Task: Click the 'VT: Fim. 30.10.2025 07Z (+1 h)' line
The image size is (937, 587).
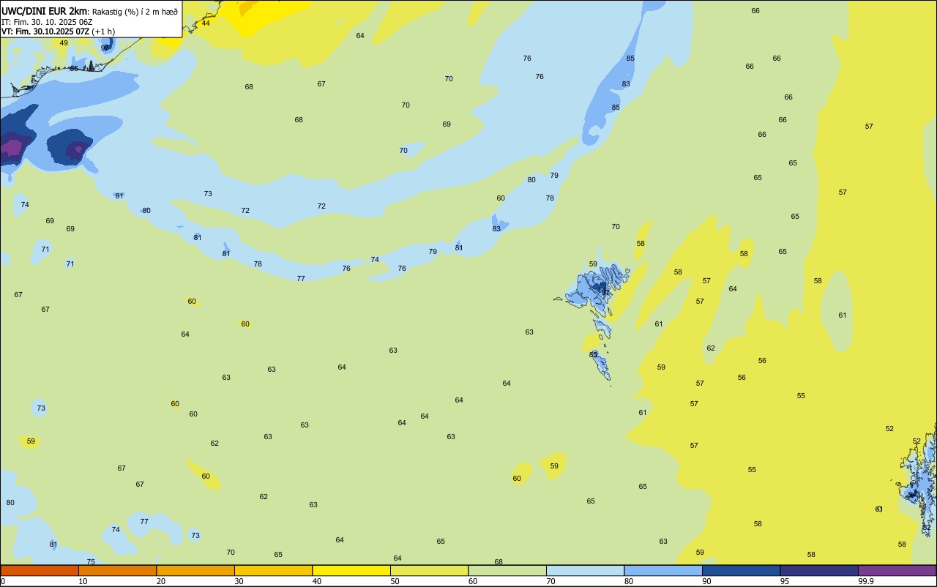Action: tap(58, 31)
